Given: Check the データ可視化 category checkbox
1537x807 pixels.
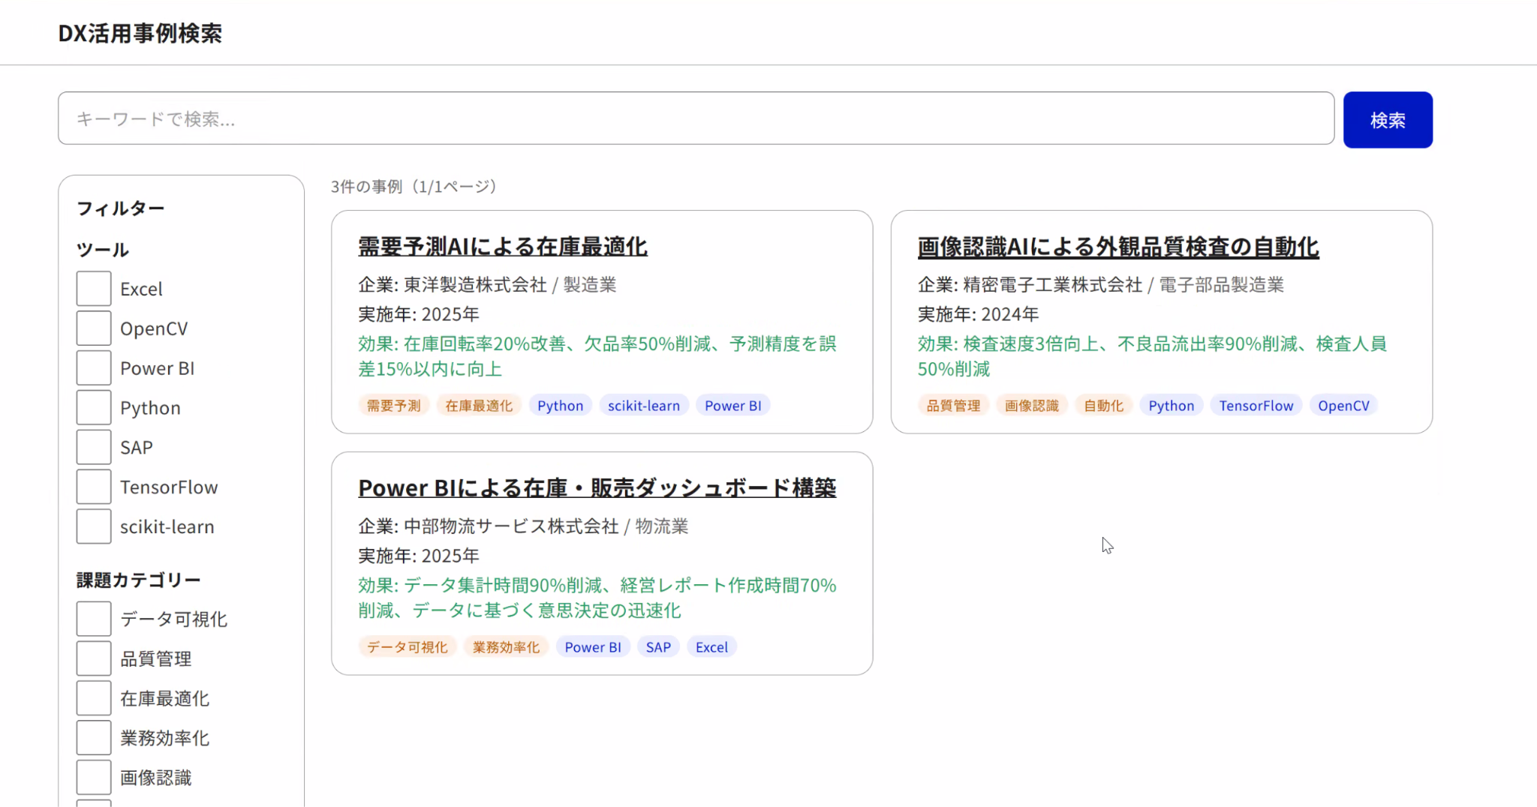Looking at the screenshot, I should (93, 619).
